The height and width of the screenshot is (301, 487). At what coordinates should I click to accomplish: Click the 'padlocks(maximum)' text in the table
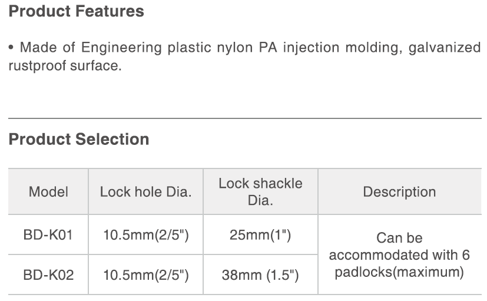[x=399, y=272]
